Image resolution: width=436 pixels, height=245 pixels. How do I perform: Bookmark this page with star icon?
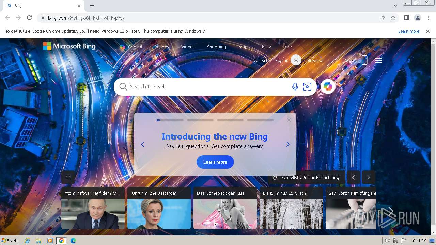click(x=393, y=18)
